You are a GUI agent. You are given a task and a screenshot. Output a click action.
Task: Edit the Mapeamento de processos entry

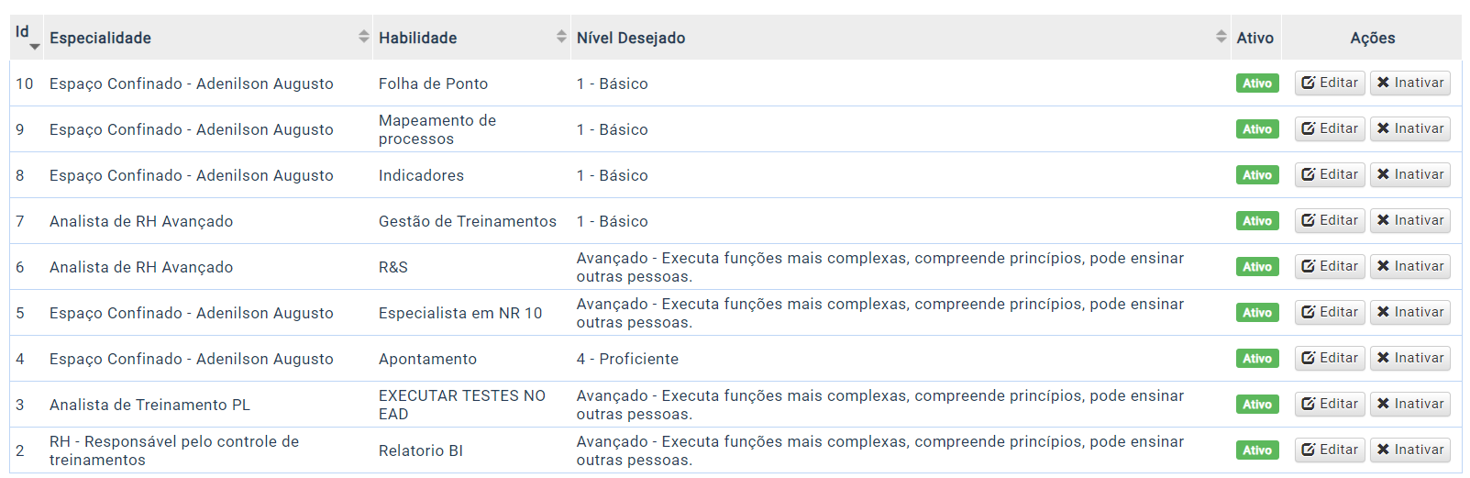click(1330, 128)
